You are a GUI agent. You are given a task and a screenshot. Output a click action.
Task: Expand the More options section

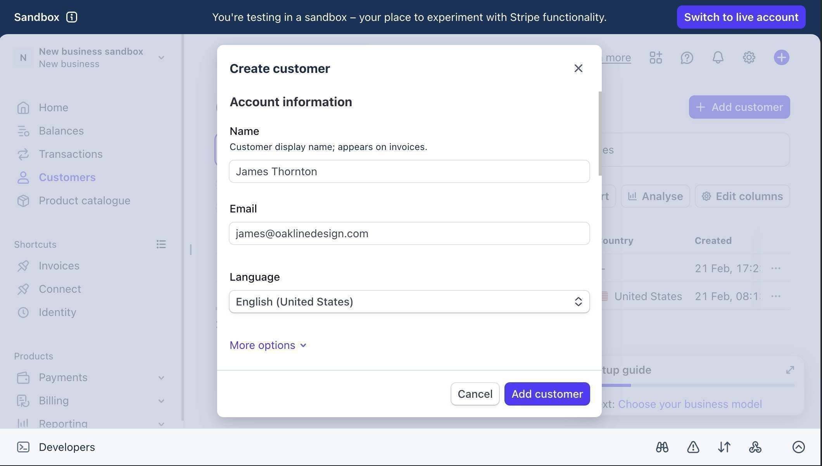(x=268, y=345)
